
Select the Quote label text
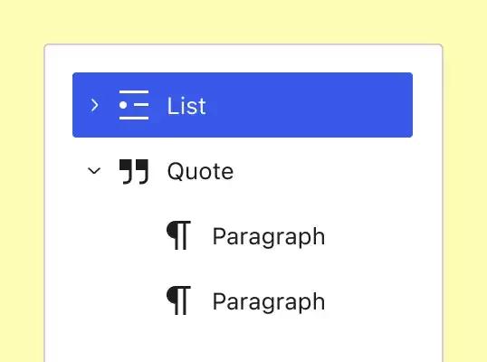click(x=200, y=171)
